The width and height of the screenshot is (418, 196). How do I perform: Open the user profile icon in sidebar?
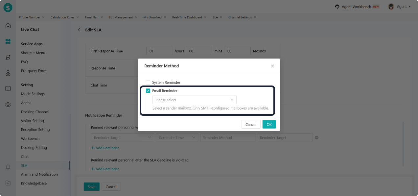(8, 73)
